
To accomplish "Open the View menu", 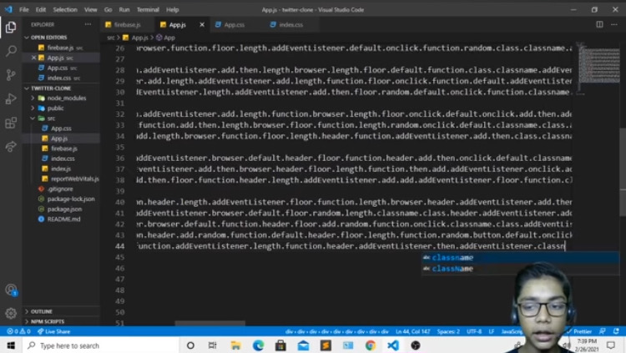I will pyautogui.click(x=91, y=9).
